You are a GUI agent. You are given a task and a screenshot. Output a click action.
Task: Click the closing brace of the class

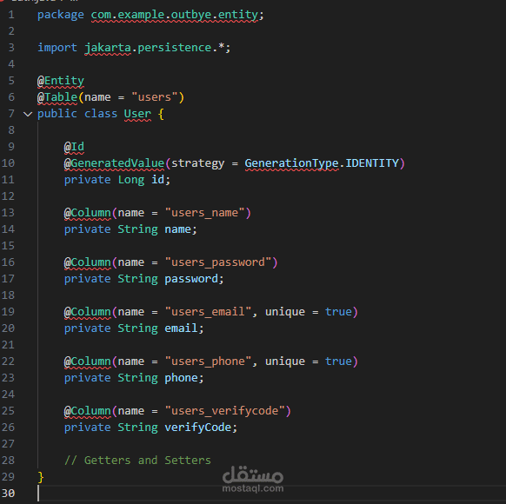[x=41, y=477]
